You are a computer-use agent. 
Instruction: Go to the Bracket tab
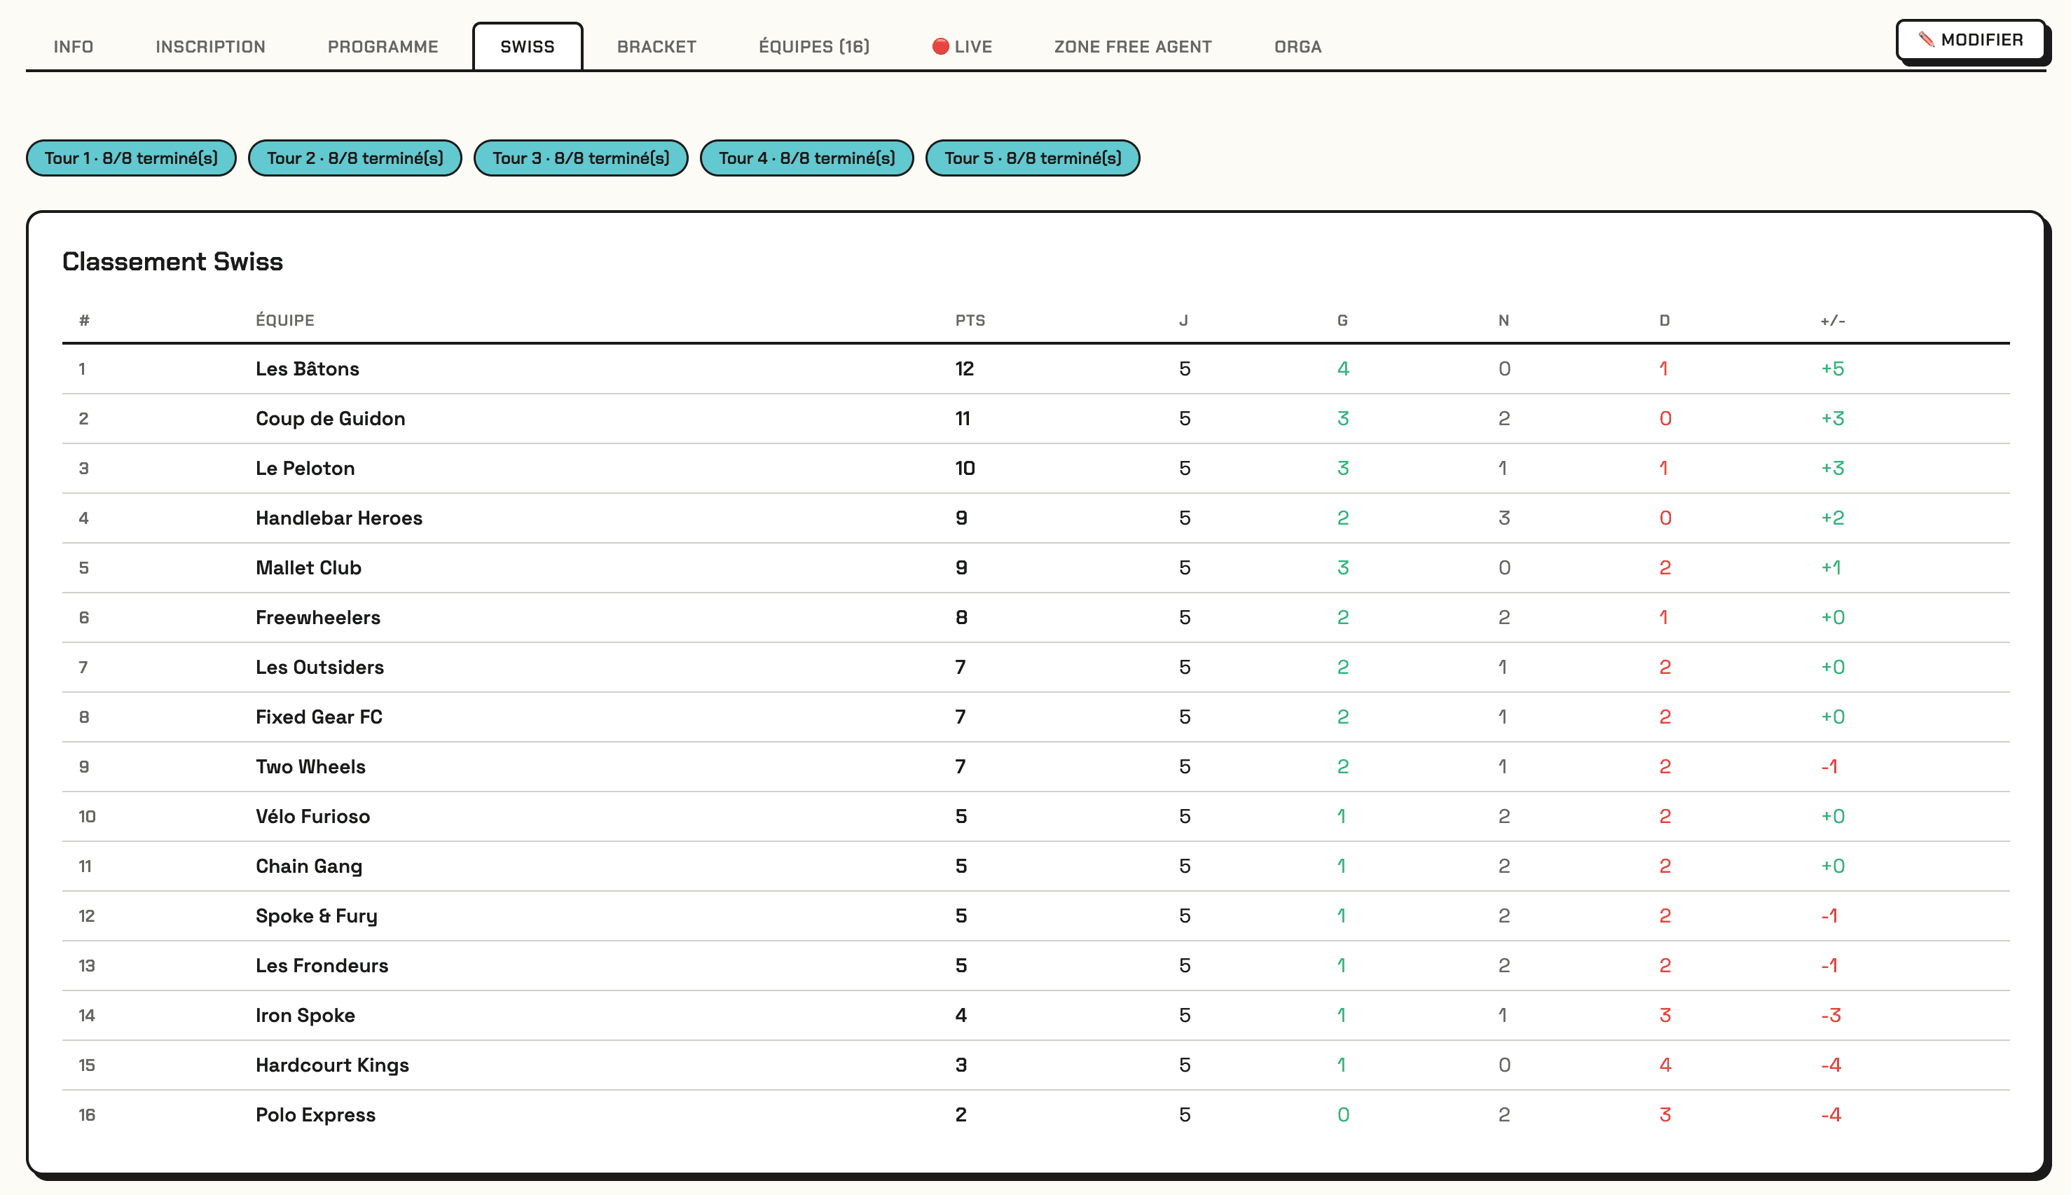click(656, 47)
